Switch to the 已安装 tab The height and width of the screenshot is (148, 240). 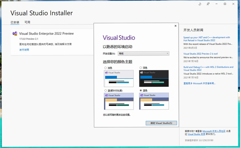tap(15, 23)
